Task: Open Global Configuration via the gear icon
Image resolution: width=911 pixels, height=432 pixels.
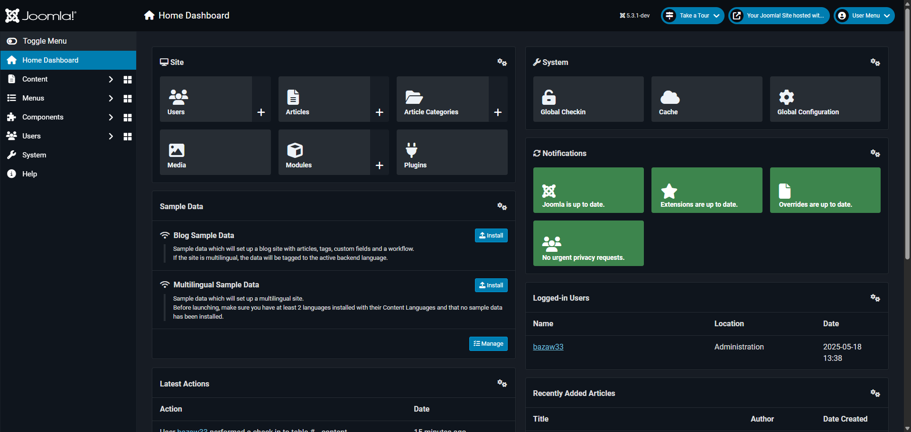Action: [x=787, y=96]
